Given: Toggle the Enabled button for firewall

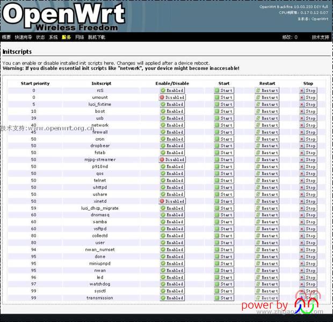Looking at the screenshot, I should tap(172, 132).
